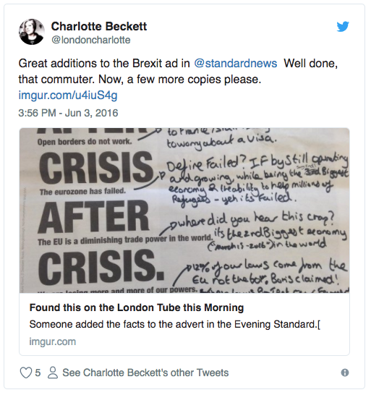
Task: Follow the @standardnews mention link
Action: click(x=236, y=63)
